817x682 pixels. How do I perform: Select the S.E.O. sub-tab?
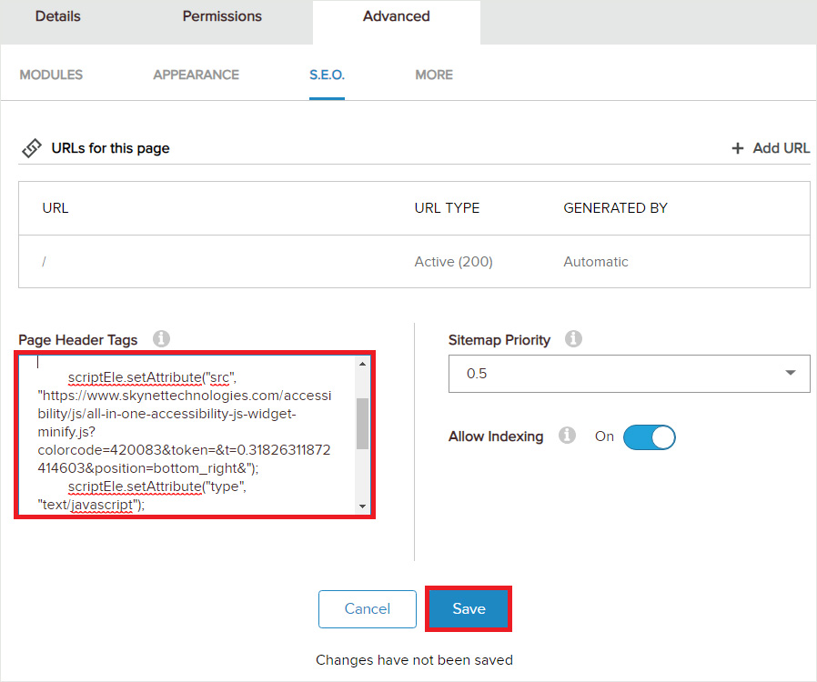[x=327, y=75]
